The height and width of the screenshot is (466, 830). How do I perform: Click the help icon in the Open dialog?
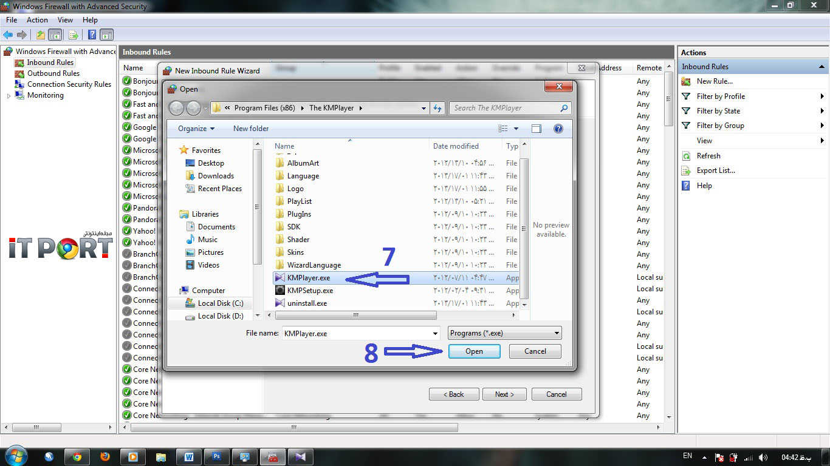(558, 129)
